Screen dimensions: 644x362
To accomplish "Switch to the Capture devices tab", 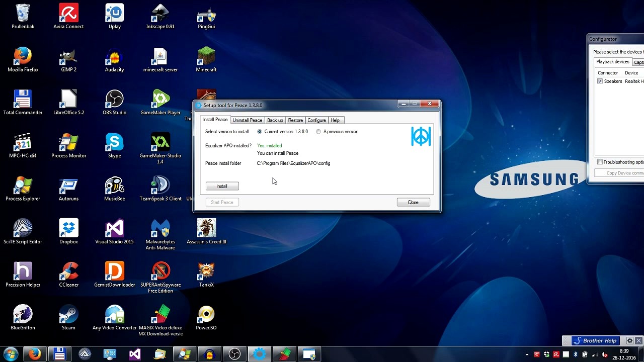I will pos(638,62).
